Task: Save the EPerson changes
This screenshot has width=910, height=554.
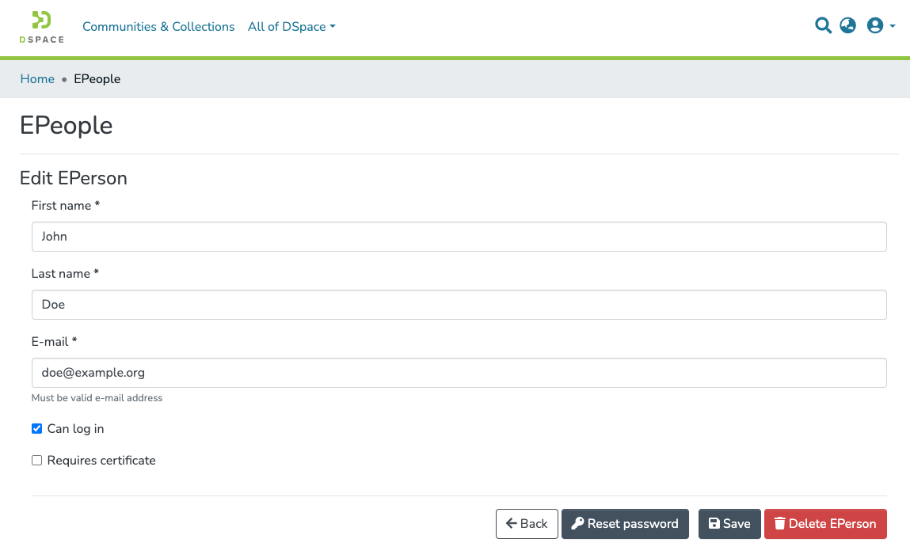Action: (x=729, y=523)
